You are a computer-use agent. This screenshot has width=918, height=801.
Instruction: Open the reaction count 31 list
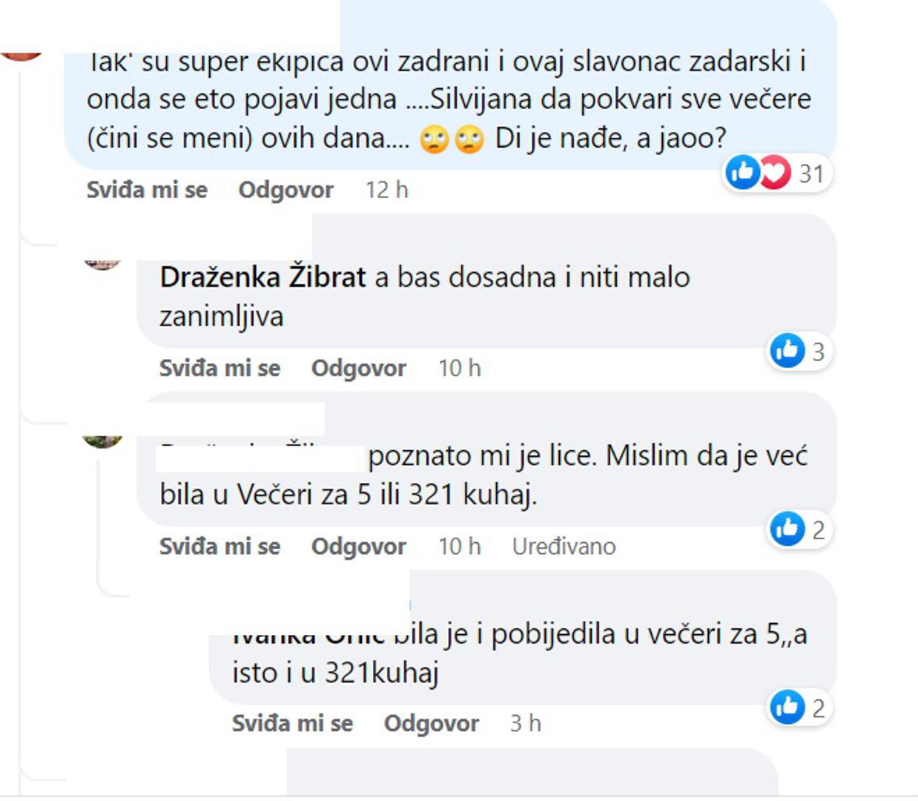click(811, 174)
